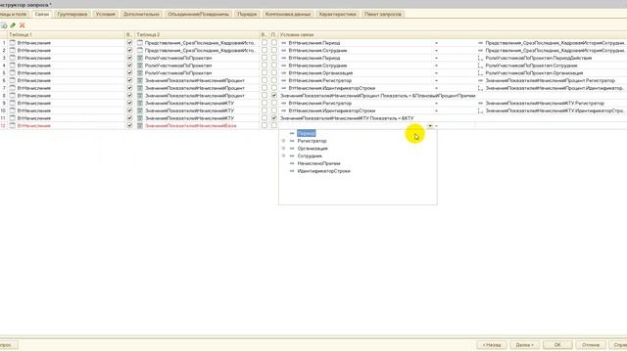Open the Дополнительно tab

point(141,14)
